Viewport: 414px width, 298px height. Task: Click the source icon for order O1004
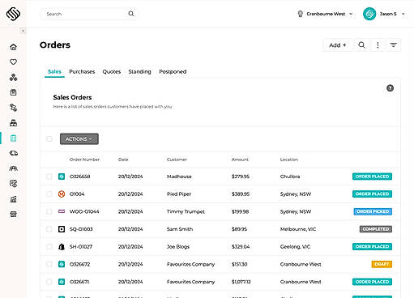pyautogui.click(x=62, y=194)
